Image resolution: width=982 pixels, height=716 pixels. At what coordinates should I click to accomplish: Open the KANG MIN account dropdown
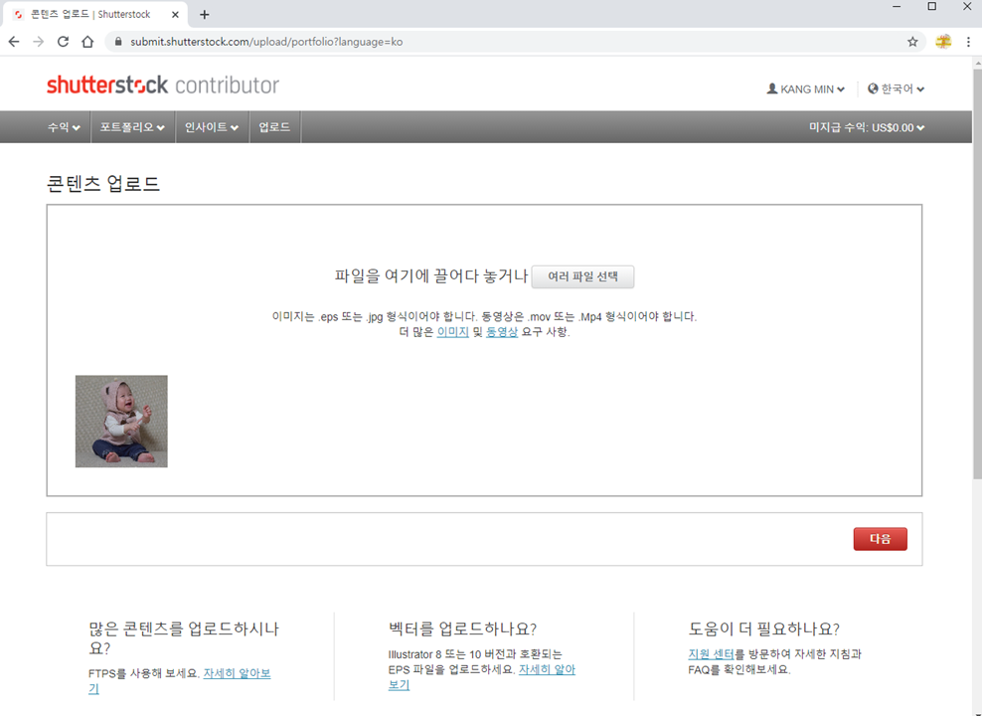tap(805, 89)
